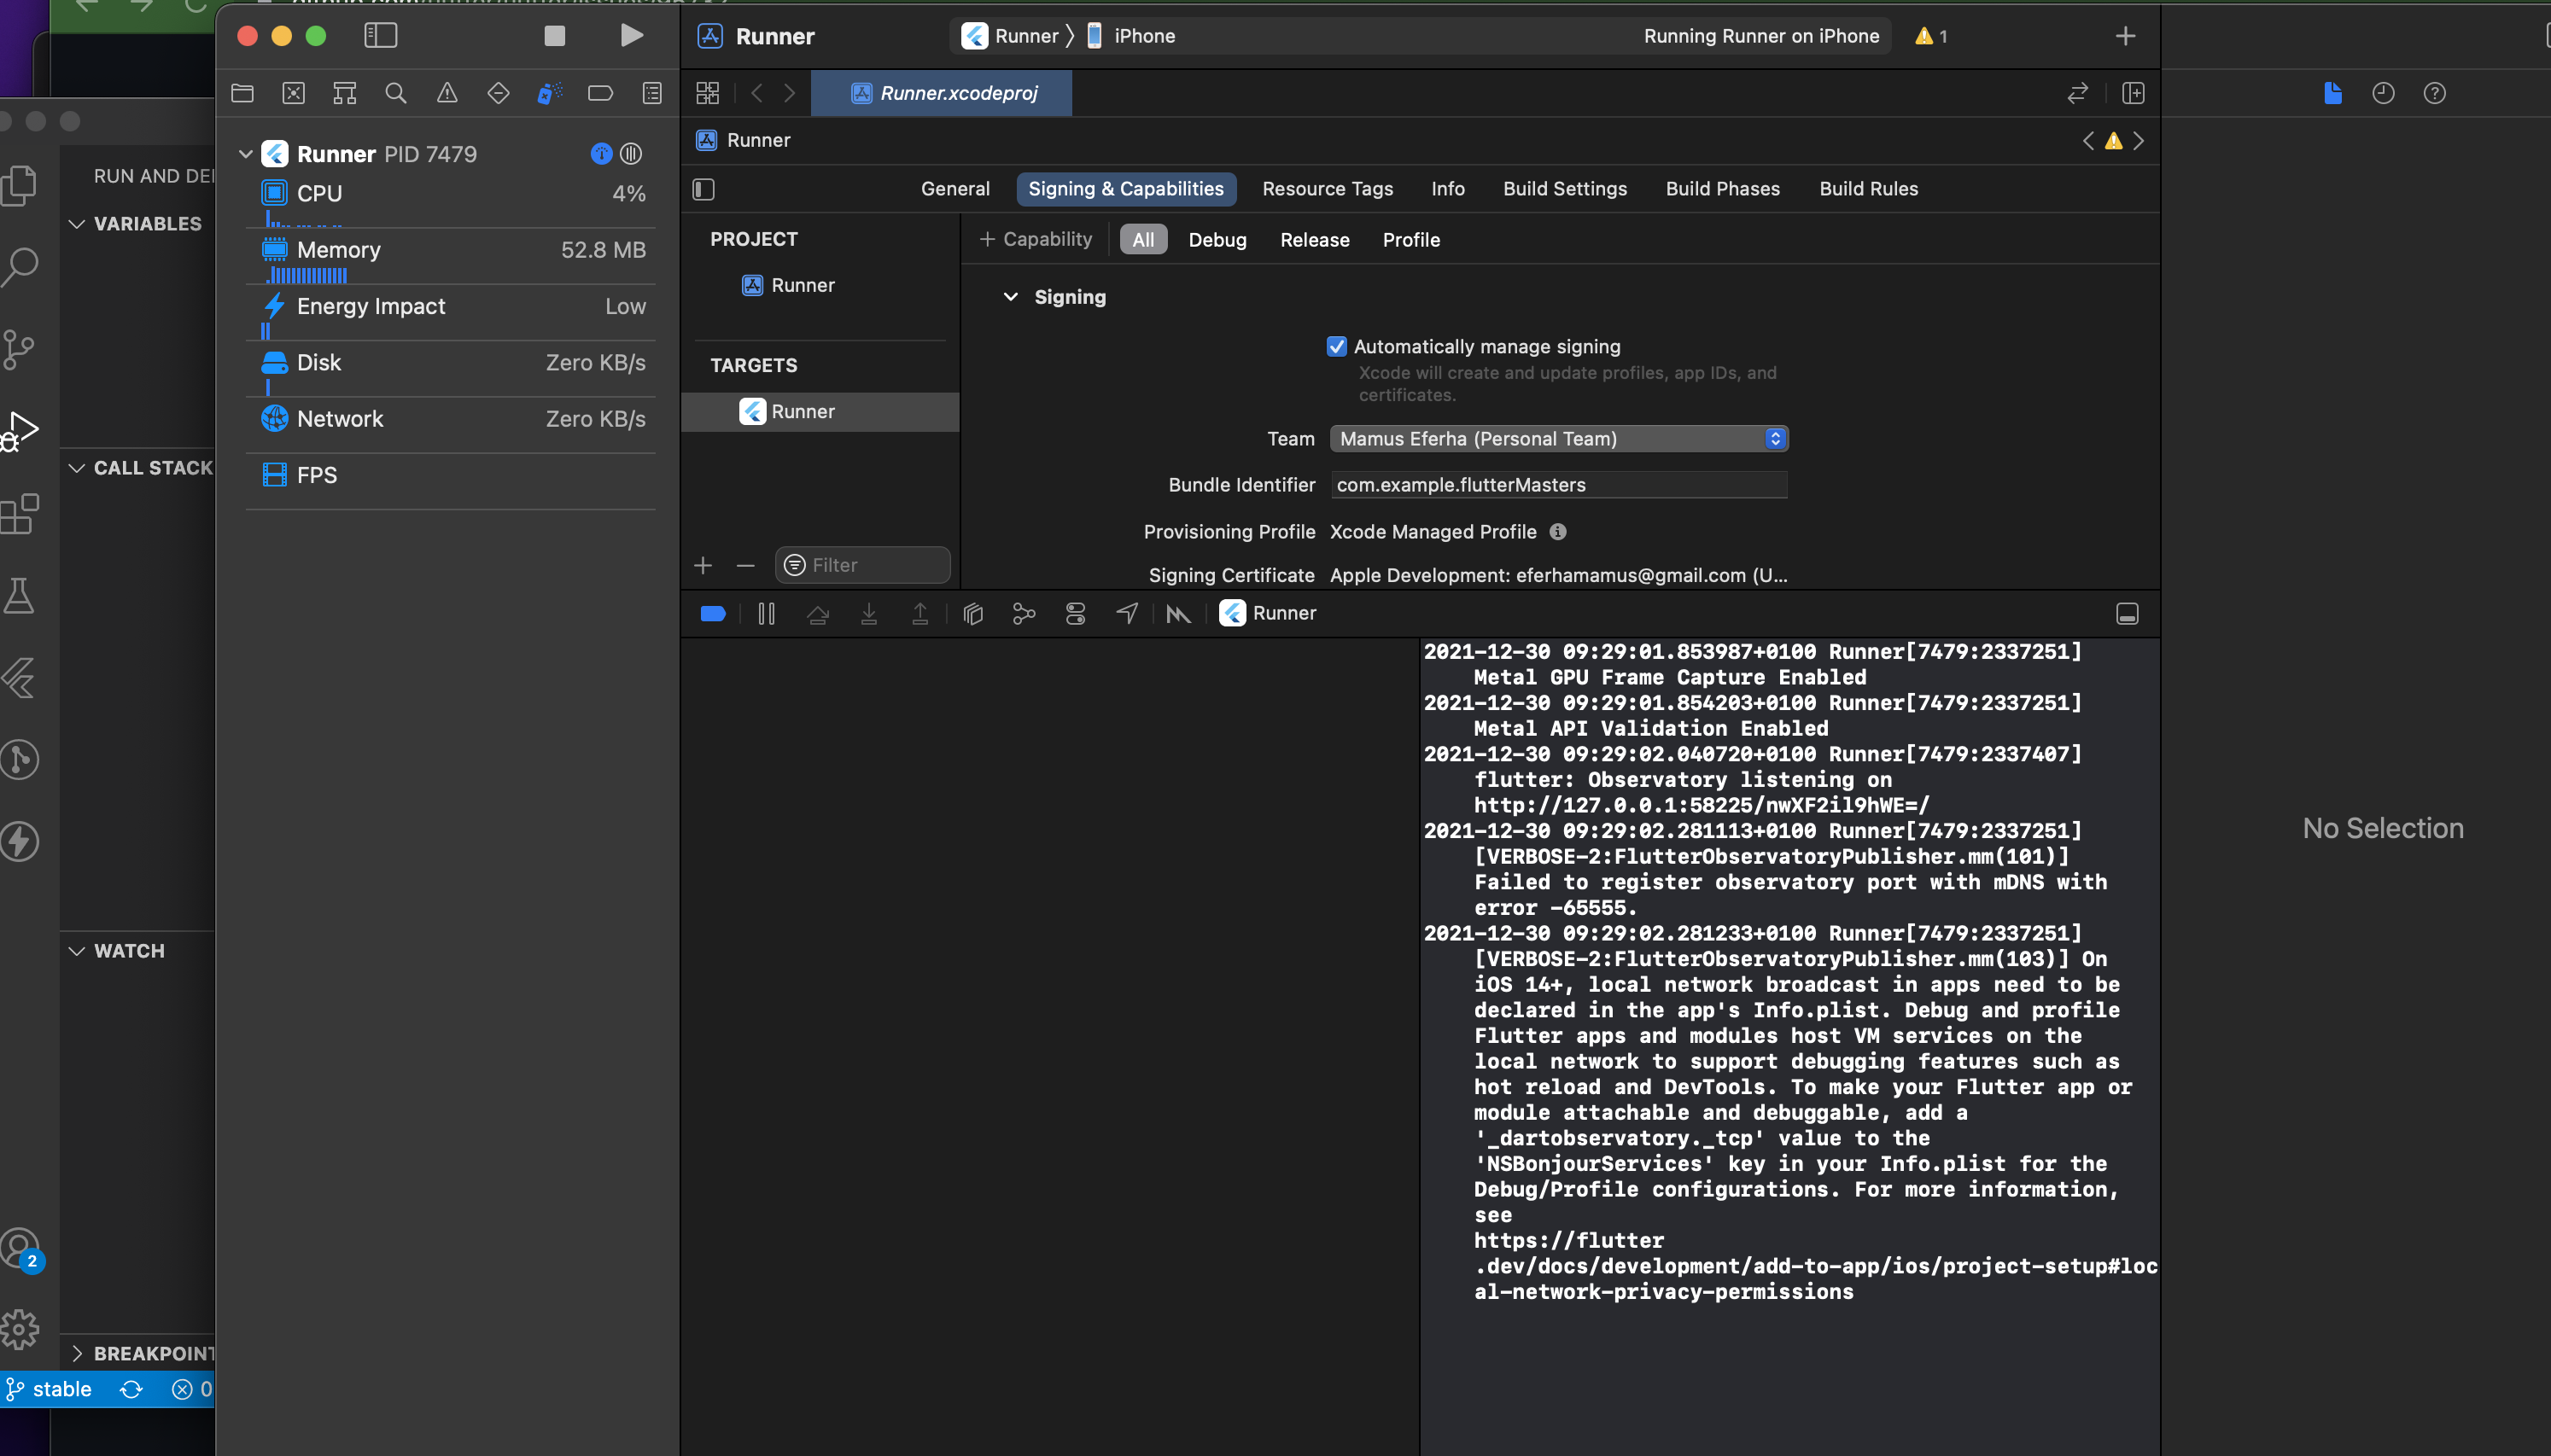Click the Simulate Location arrow icon
2551x1456 pixels.
click(1127, 614)
